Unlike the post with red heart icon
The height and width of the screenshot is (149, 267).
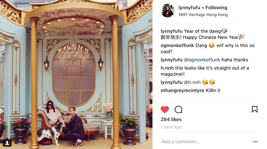(165, 109)
